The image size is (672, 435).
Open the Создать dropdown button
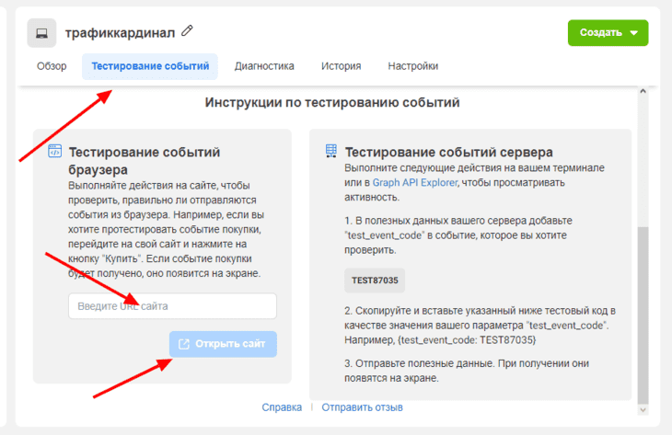point(608,33)
